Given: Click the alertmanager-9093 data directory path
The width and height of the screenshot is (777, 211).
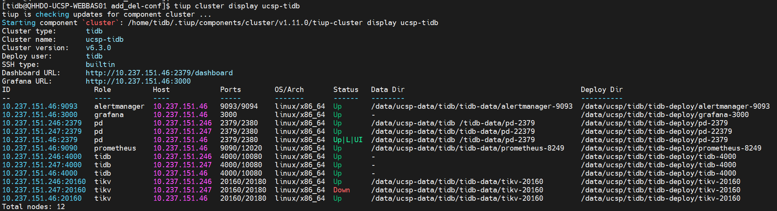Looking at the screenshot, I should tap(471, 106).
